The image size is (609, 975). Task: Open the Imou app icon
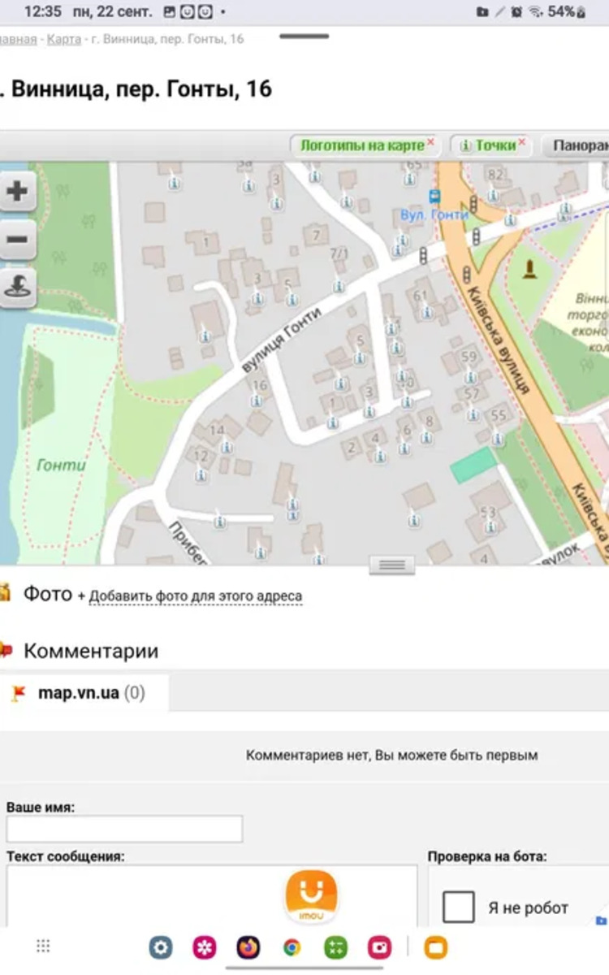[x=311, y=896]
